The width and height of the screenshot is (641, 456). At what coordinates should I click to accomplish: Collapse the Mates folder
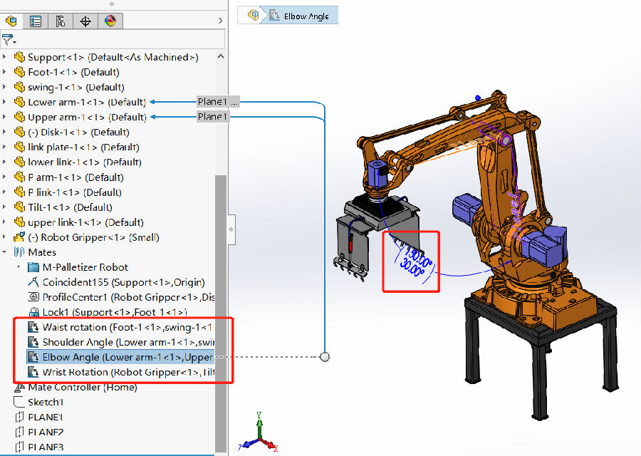6,252
